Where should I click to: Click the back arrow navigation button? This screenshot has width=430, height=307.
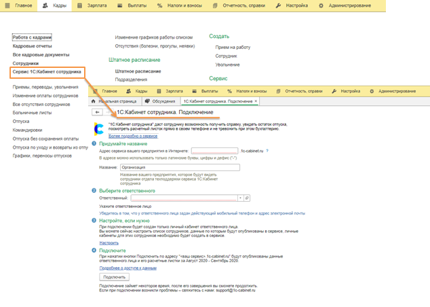click(x=98, y=112)
